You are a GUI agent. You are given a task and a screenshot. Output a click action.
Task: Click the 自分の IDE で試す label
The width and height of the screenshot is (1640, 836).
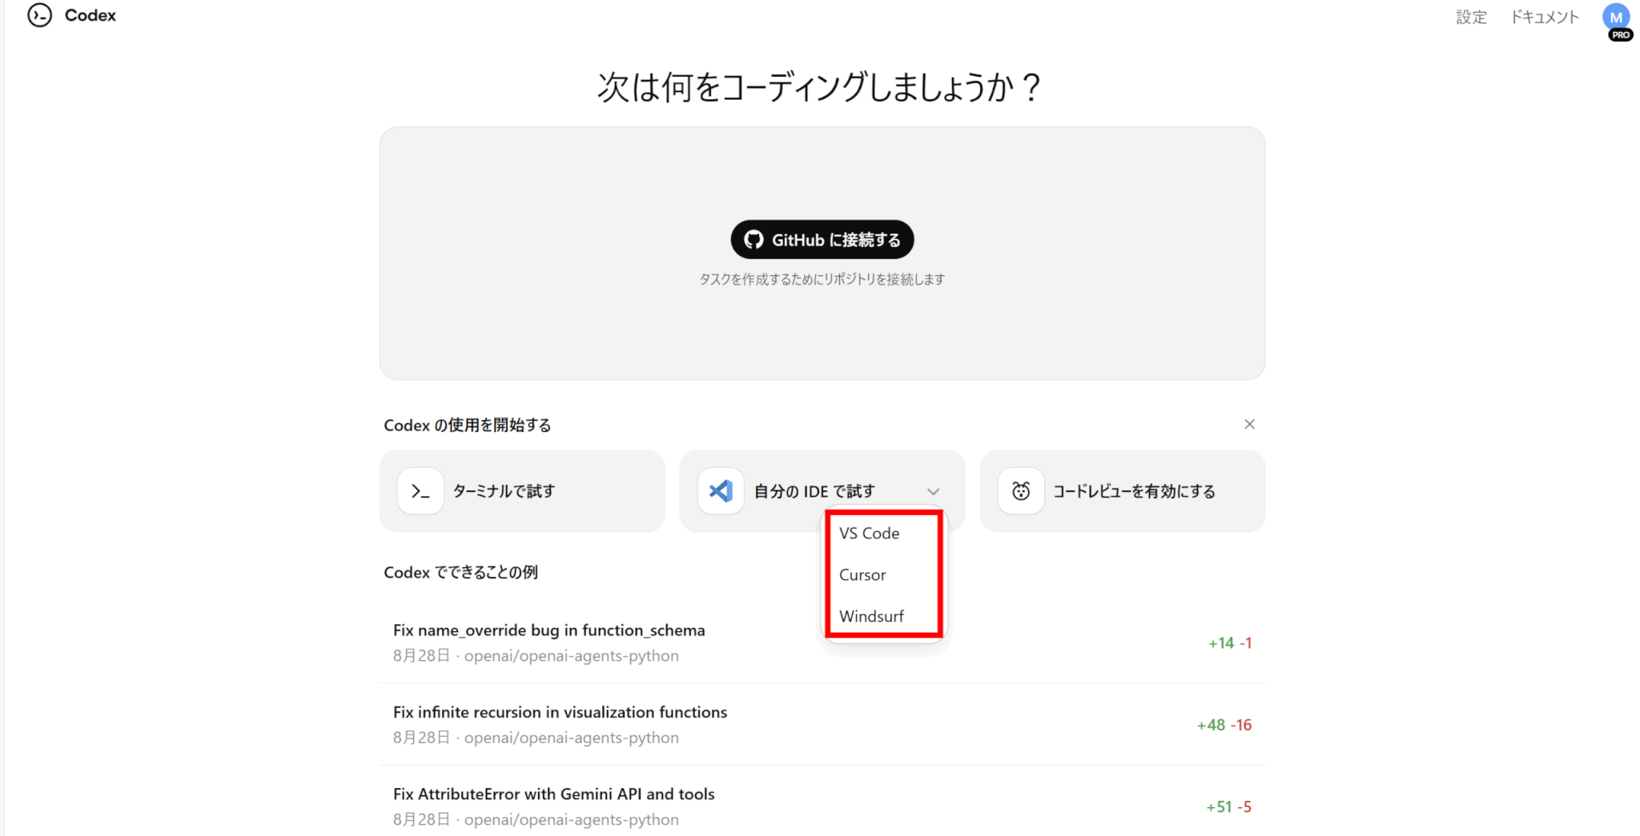tap(814, 491)
